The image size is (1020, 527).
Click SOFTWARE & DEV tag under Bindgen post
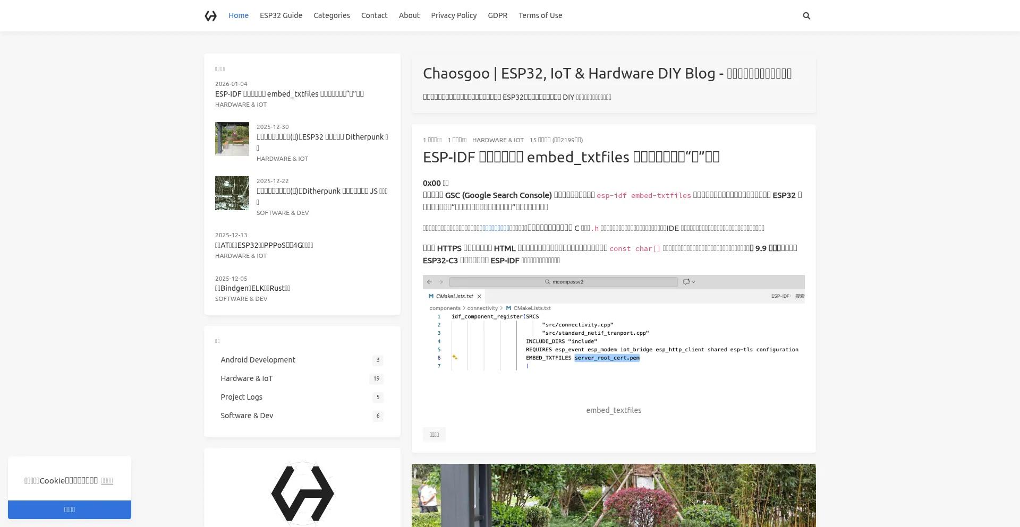(241, 299)
